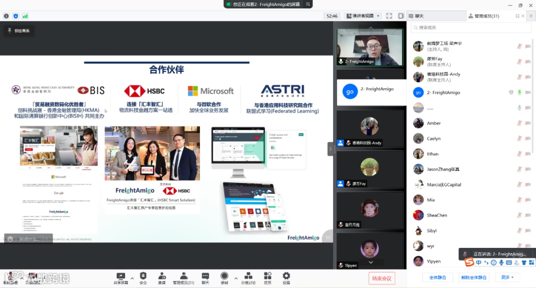536x288 pixels.
Task: Switch to the 聊天 tab
Action: click(x=419, y=16)
